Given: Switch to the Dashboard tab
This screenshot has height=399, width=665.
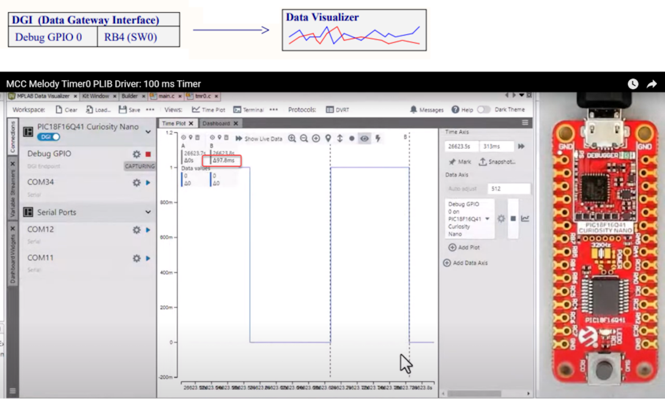Looking at the screenshot, I should tap(217, 123).
